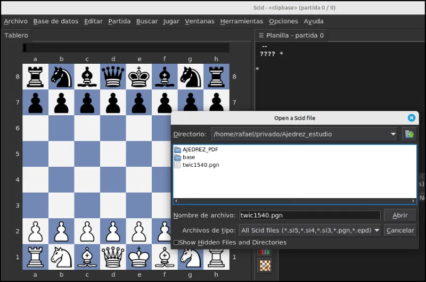Image resolution: width=426 pixels, height=282 pixels.
Task: Select the black bishop on f8
Action: tap(165, 76)
